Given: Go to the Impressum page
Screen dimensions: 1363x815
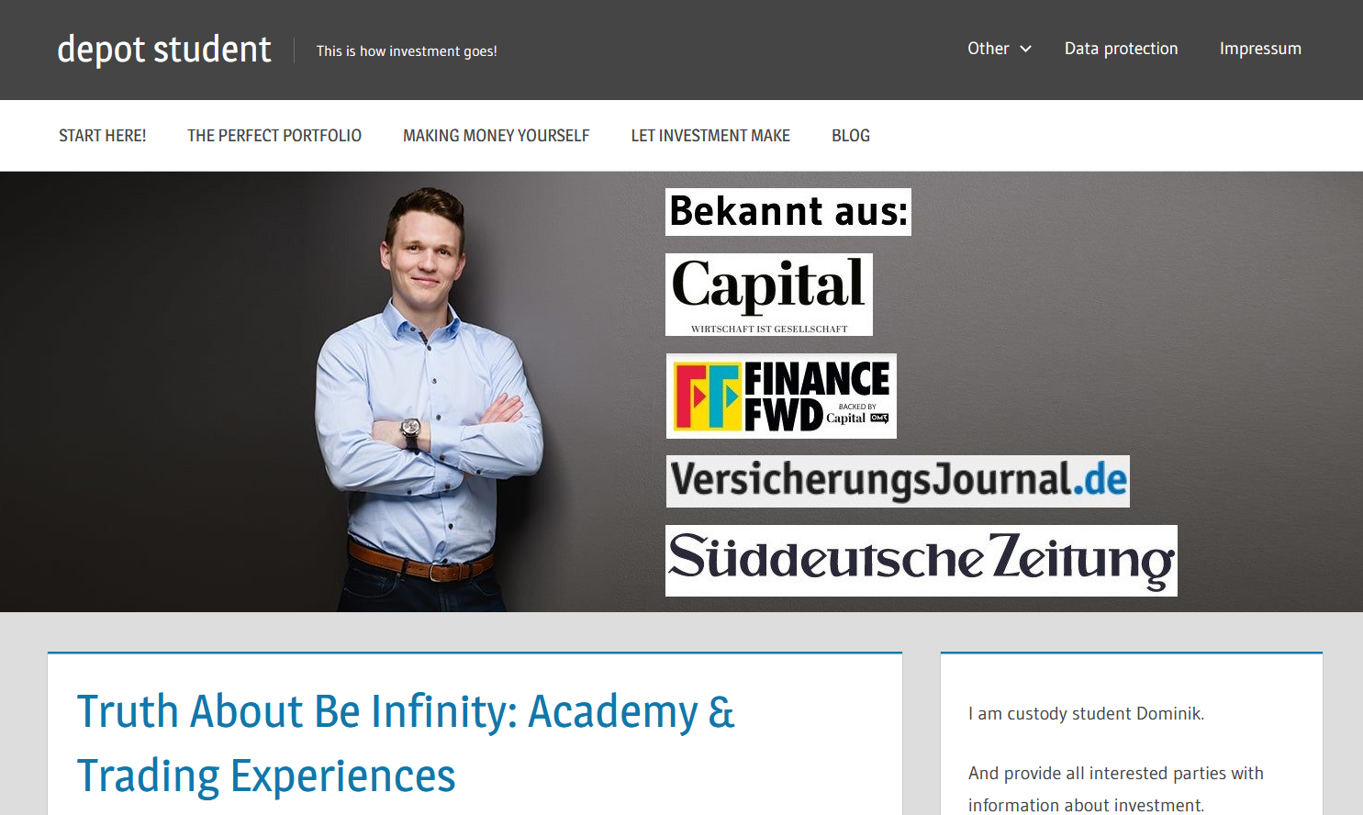Looking at the screenshot, I should click(x=1260, y=49).
